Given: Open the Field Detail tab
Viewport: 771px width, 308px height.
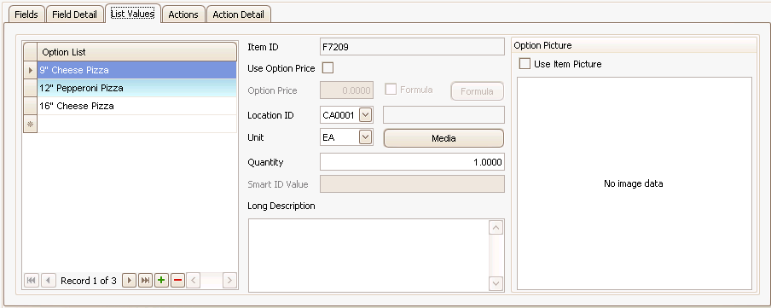Looking at the screenshot, I should (74, 15).
